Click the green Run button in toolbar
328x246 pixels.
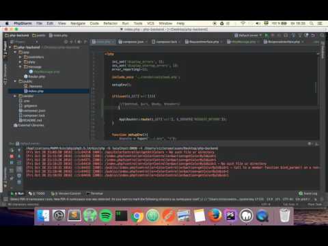click(x=266, y=35)
